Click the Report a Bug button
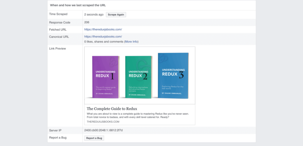 (94, 138)
